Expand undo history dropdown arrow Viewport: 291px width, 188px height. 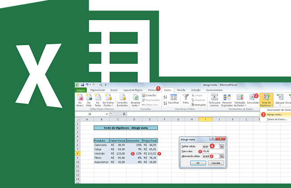(90, 85)
